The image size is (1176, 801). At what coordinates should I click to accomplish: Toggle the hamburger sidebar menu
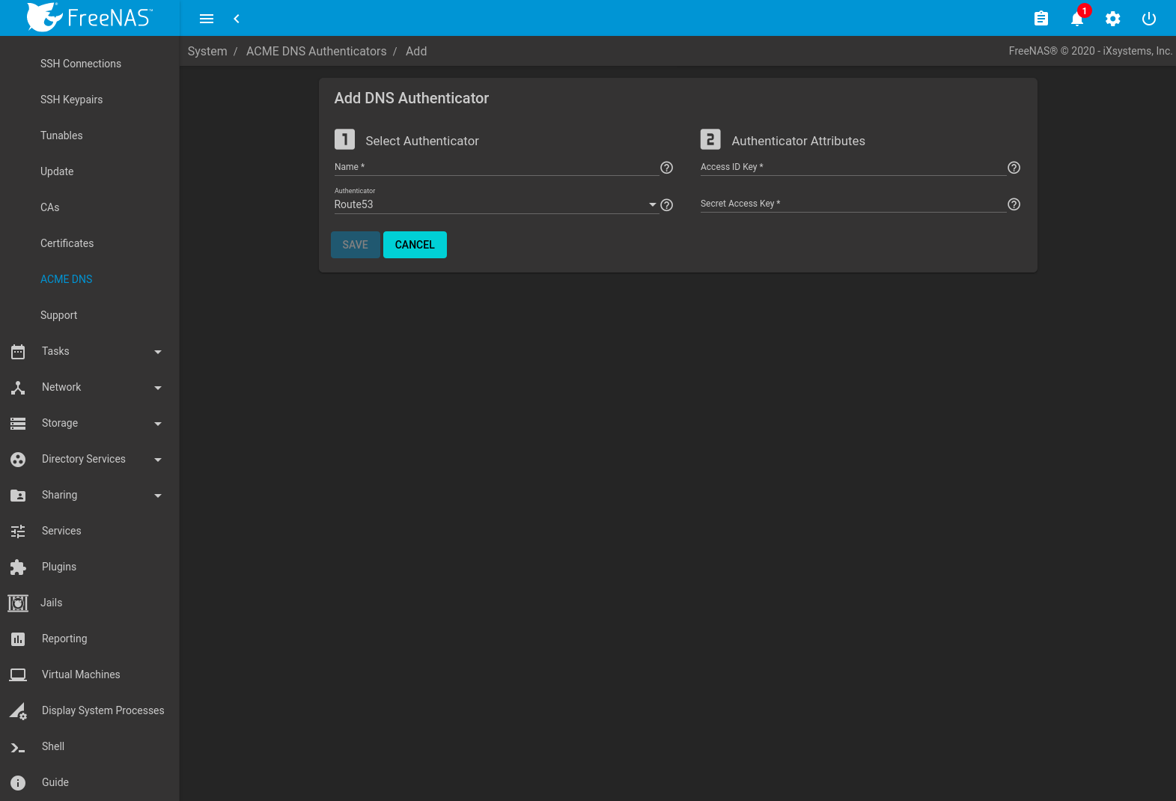coord(207,19)
